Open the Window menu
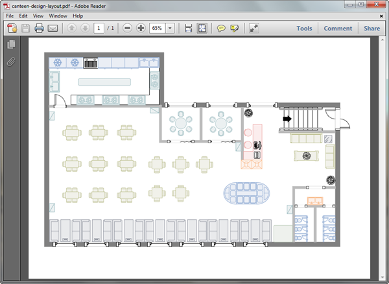Viewport: 389px width, 284px height. [58, 16]
